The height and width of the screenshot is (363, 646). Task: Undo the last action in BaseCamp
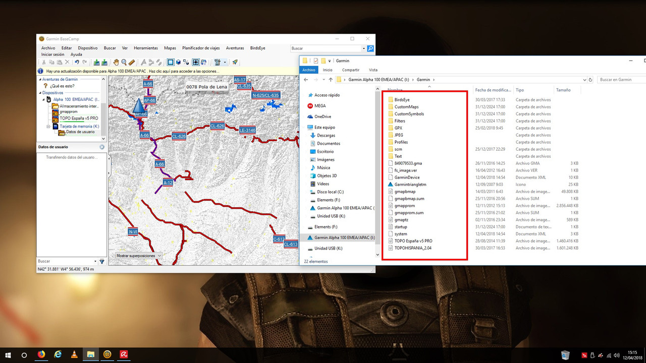tap(77, 62)
